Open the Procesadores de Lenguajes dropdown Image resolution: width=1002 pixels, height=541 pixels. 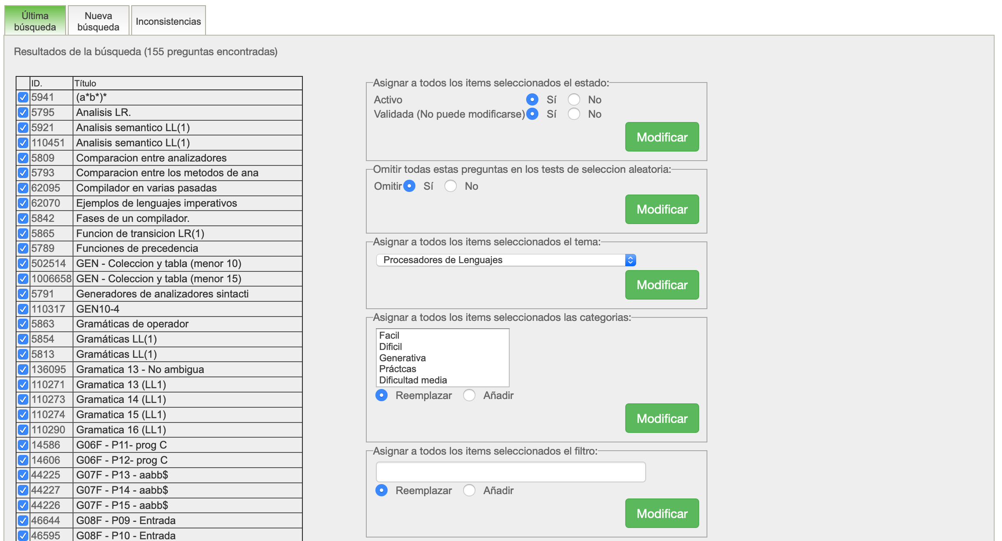[x=505, y=260]
